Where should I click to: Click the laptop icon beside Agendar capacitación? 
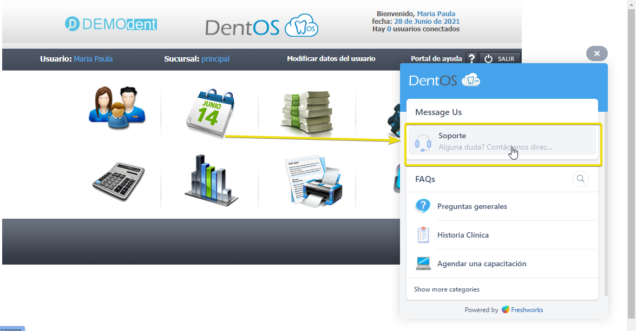point(423,264)
